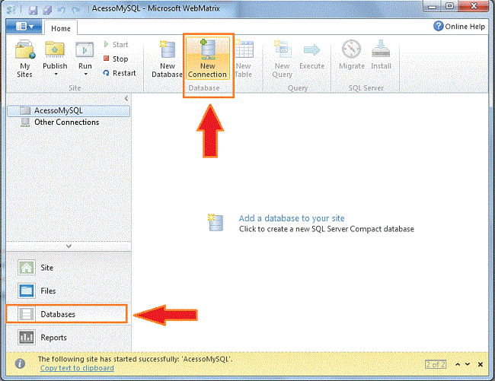Click the Save icon in title bar

coord(33,10)
